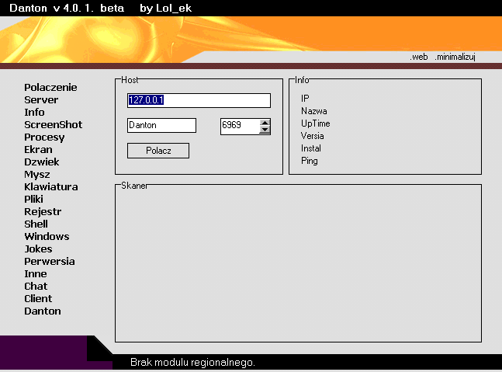Screen dimensions: 502x372
Task: Select Shell from the sidebar
Action: tap(36, 224)
